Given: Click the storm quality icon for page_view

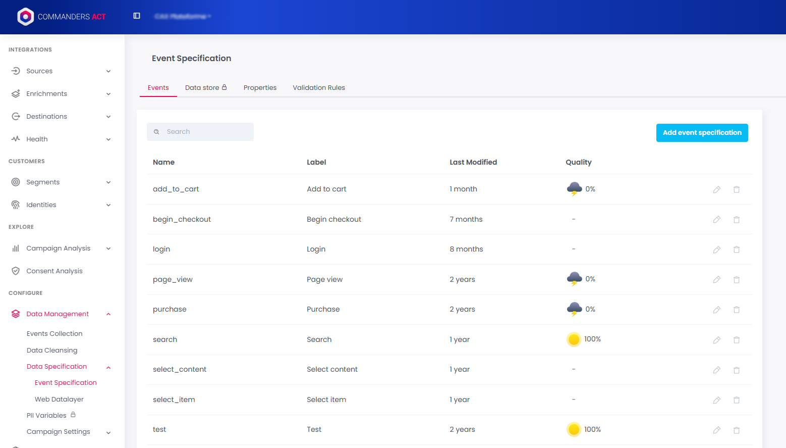Looking at the screenshot, I should 574,279.
